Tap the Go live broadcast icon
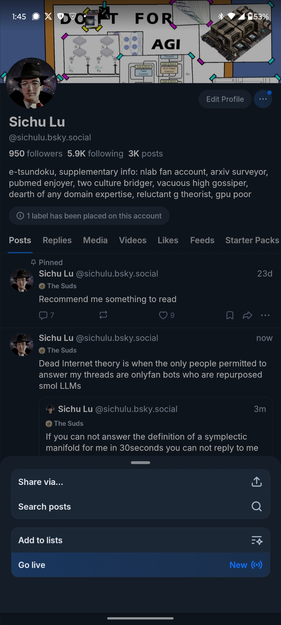Screen dimensions: 281x625 point(257,565)
